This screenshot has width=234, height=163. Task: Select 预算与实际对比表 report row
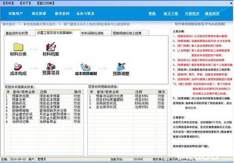[x=127, y=96]
